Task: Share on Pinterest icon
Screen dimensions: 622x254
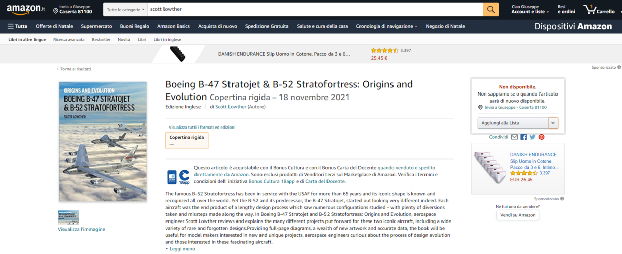Action: [x=541, y=137]
